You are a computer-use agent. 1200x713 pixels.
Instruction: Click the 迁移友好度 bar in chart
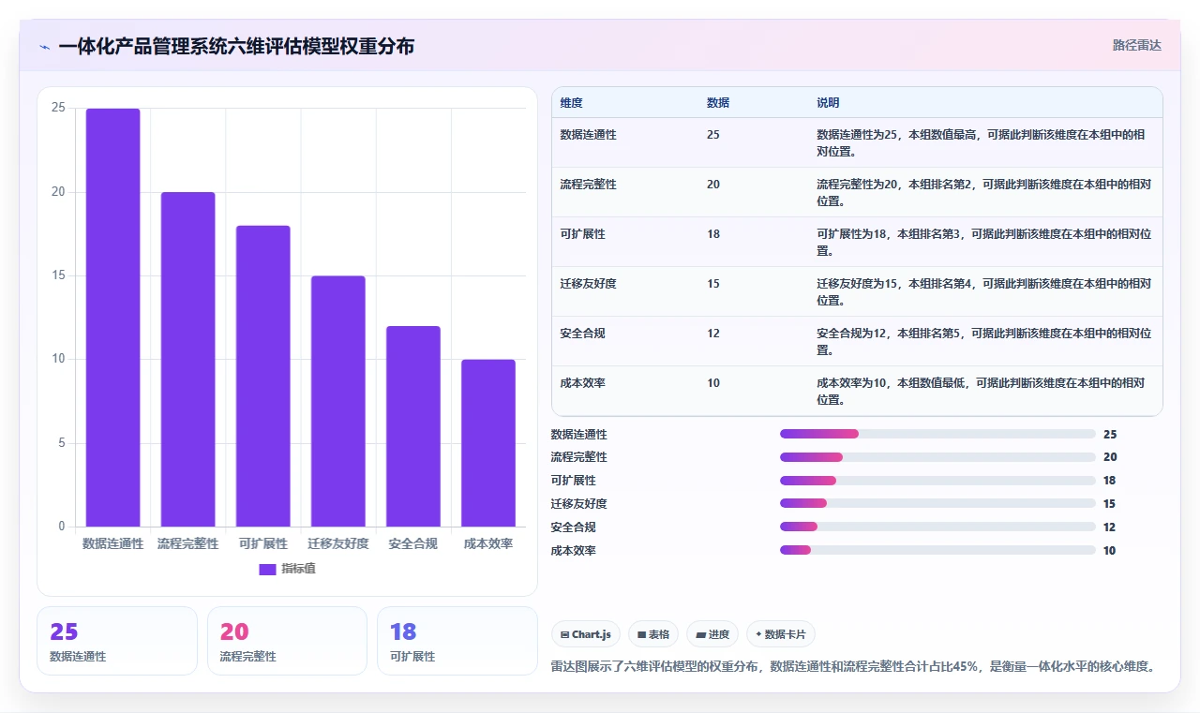point(337,401)
